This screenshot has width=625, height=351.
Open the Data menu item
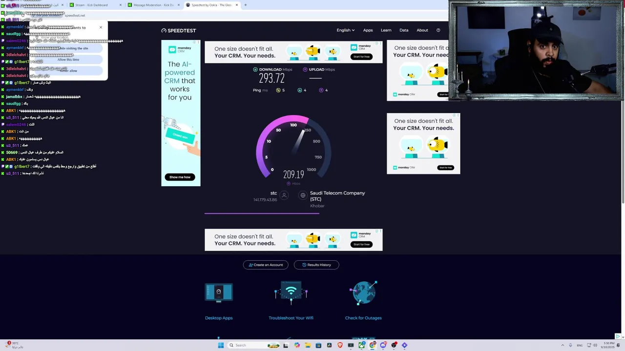coord(404,30)
